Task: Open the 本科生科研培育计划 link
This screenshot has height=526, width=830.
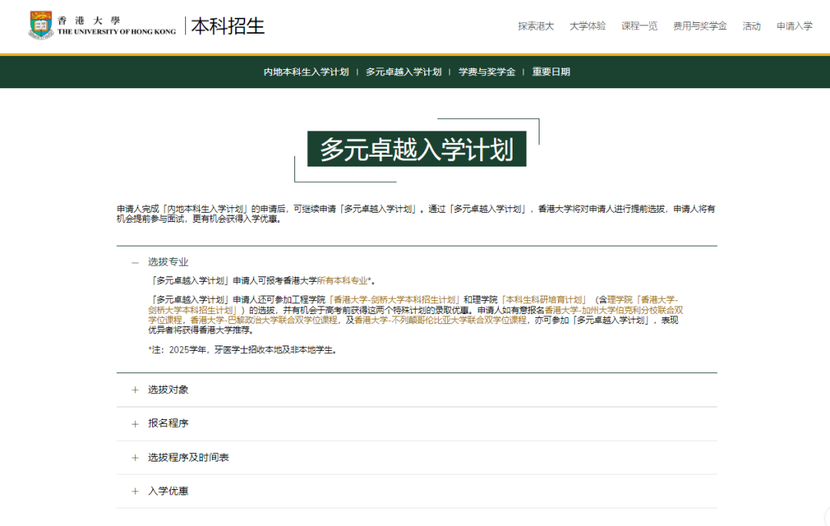Action: pos(543,299)
